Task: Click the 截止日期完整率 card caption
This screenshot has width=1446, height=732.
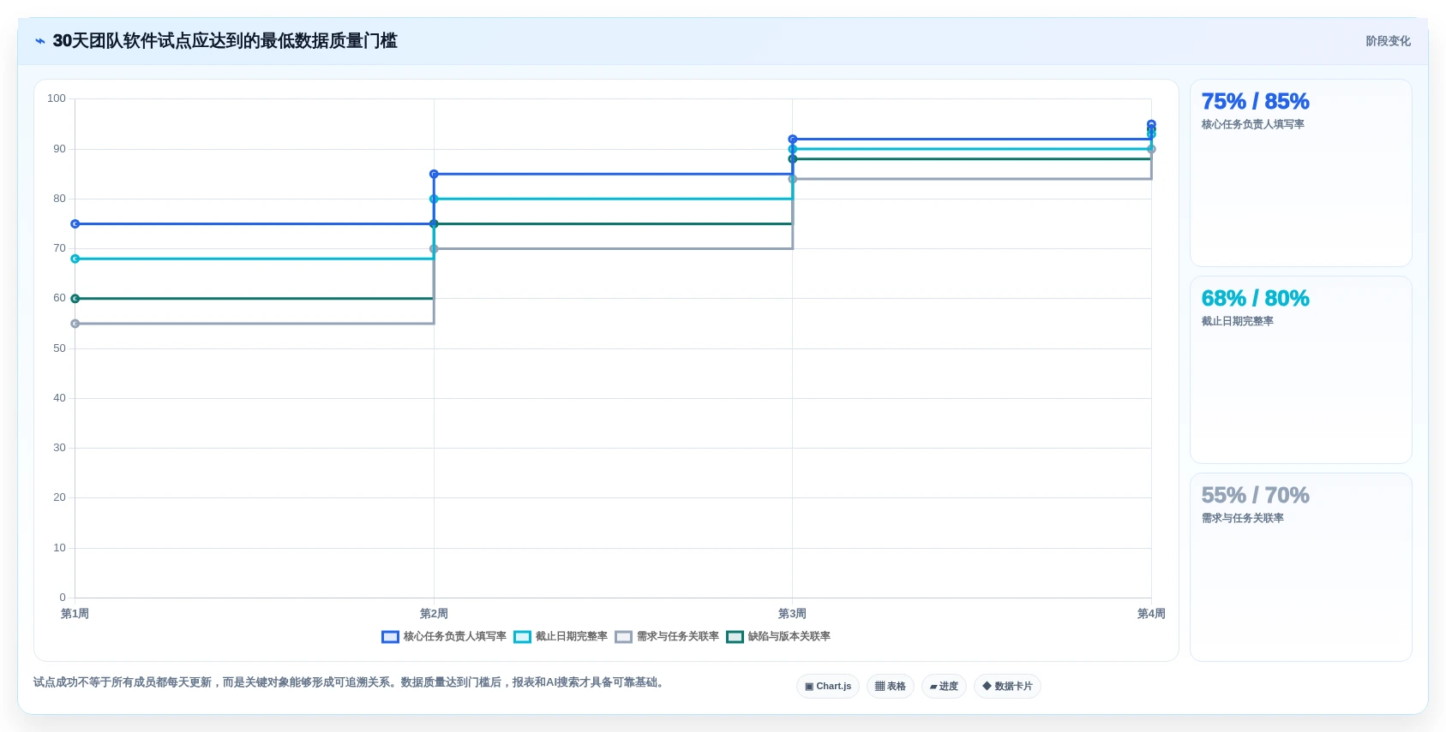Action: 1237,322
